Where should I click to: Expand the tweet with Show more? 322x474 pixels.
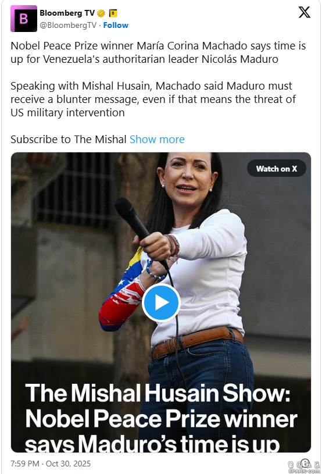coord(157,140)
